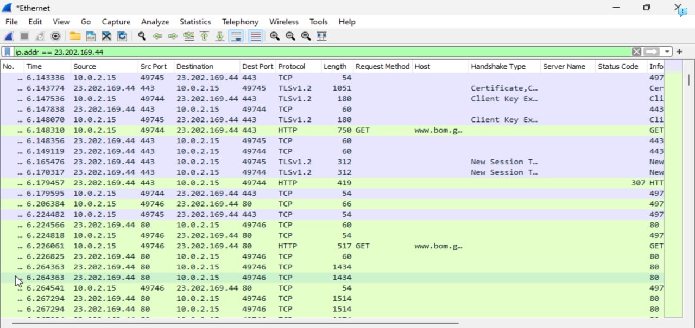Click the No. column header
The height and width of the screenshot is (328, 695).
point(12,67)
